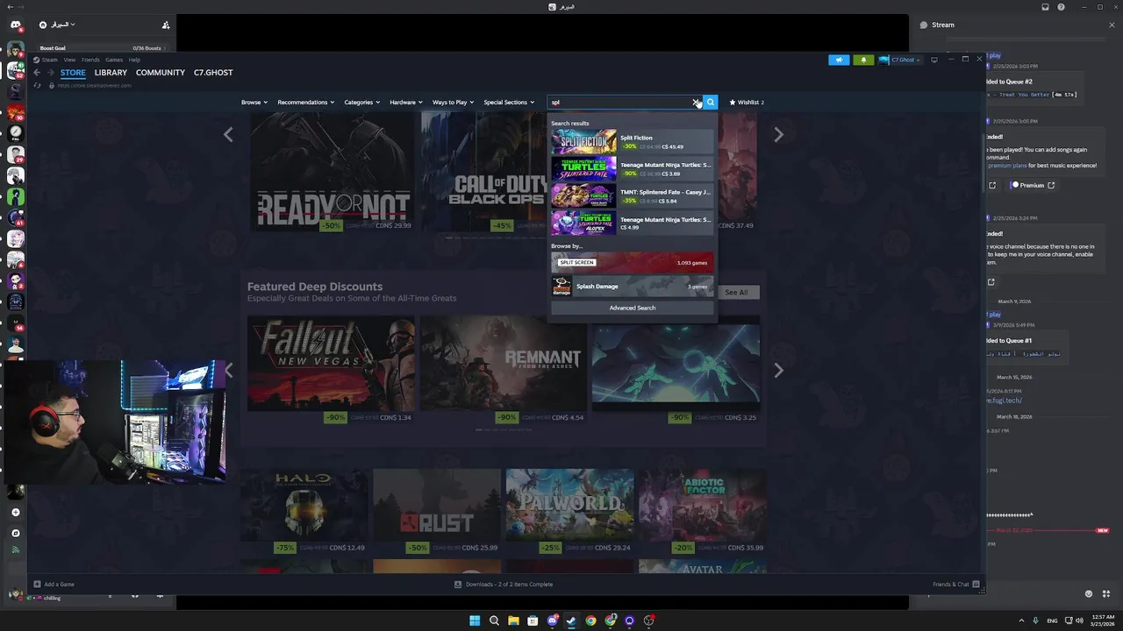Open Windows Start menu
Viewport: 1123px width, 631px height.
pos(475,620)
